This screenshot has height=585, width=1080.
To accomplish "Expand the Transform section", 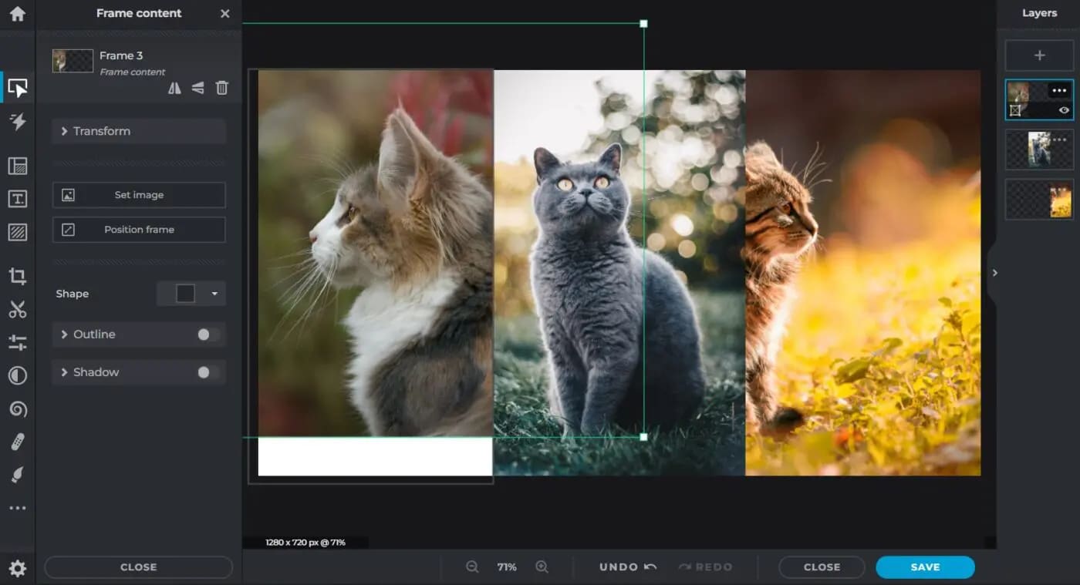I will (139, 131).
